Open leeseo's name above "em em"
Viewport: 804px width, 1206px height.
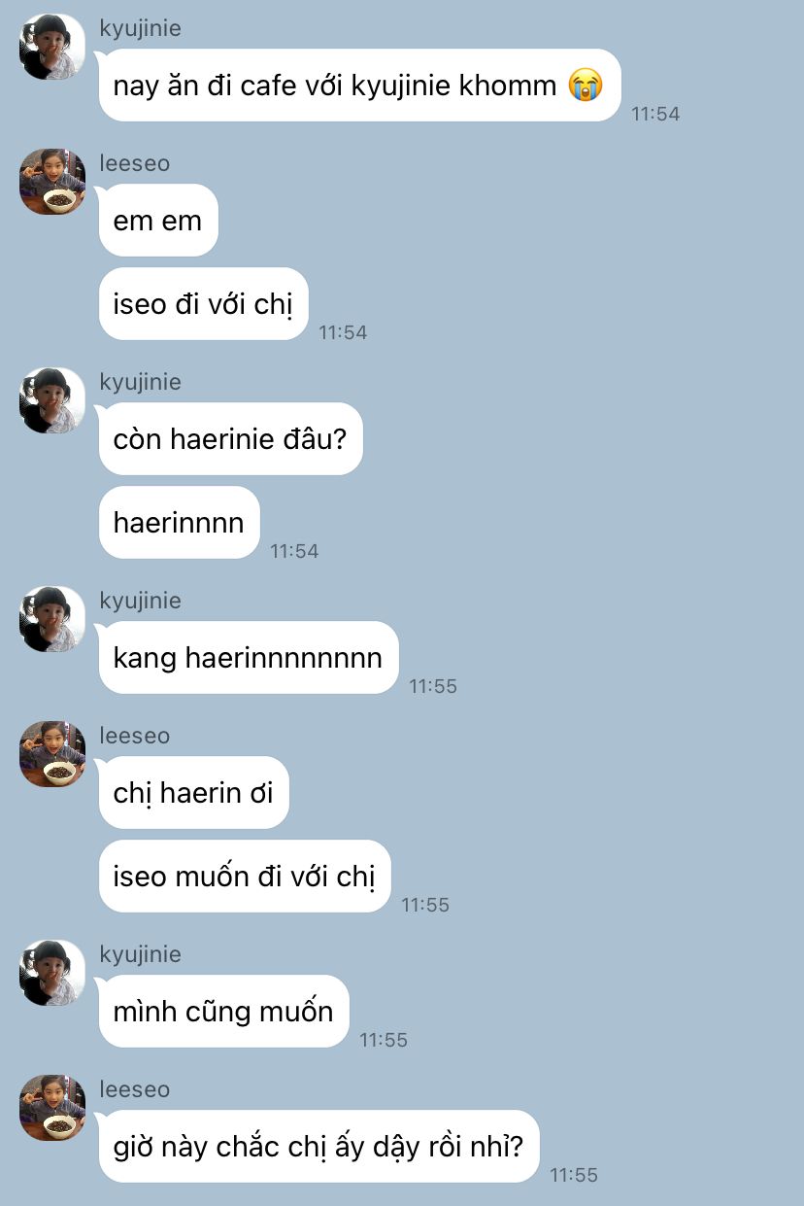click(135, 163)
